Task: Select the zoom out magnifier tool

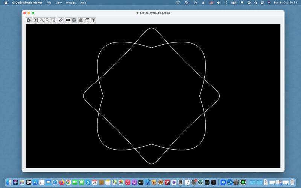Action: [x=47, y=20]
